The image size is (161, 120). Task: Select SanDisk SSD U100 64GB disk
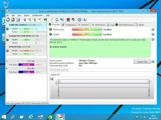click(x=26, y=39)
